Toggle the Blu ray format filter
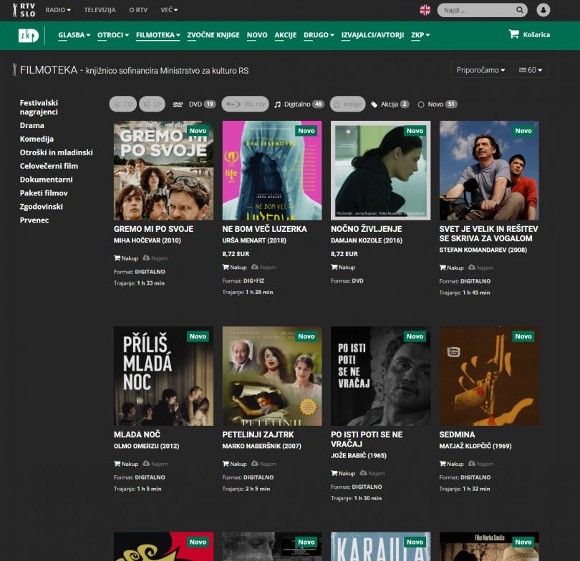 pyautogui.click(x=245, y=104)
